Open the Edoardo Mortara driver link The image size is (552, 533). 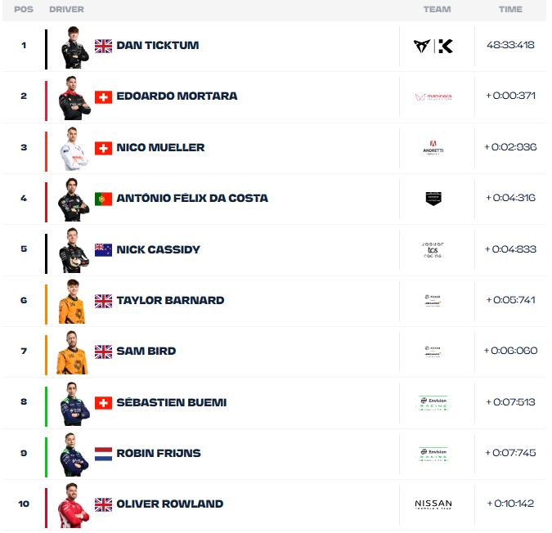(177, 96)
